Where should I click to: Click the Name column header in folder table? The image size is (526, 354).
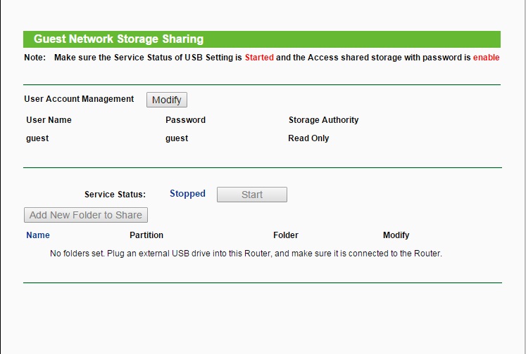pos(38,235)
